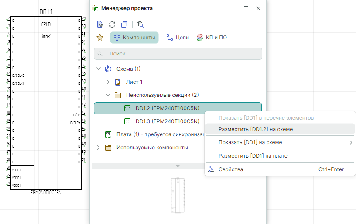Viewport: 356px width, 224px height.
Task: Open the Цепи tab
Action: click(x=178, y=38)
